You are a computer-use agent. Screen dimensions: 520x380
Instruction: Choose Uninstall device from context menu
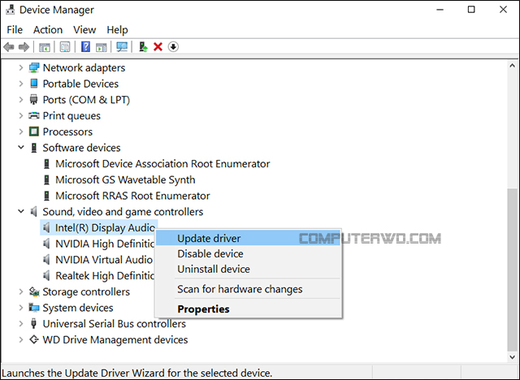pos(248,270)
